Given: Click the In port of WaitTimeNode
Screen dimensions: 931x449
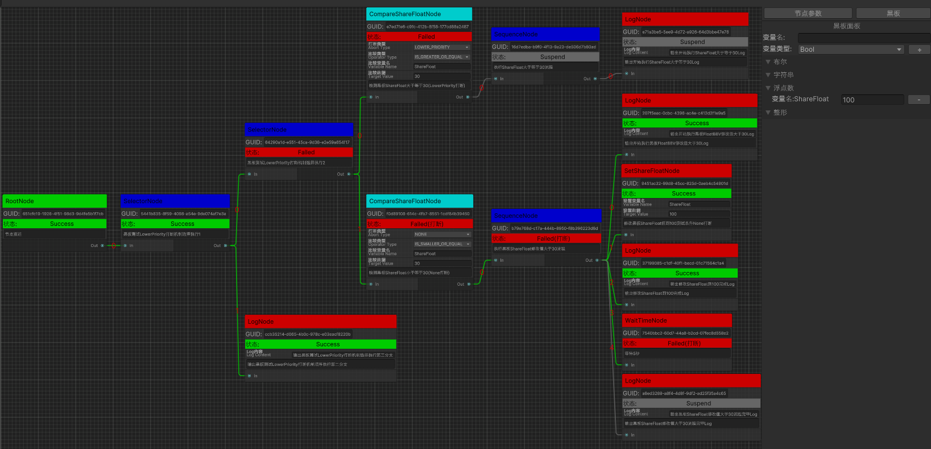Looking at the screenshot, I should click(627, 365).
